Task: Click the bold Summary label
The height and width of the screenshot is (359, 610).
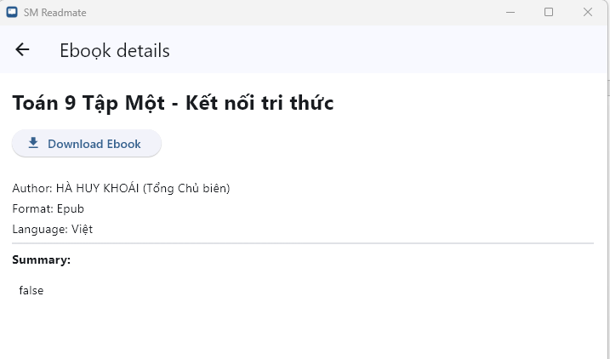Action: pyautogui.click(x=41, y=259)
